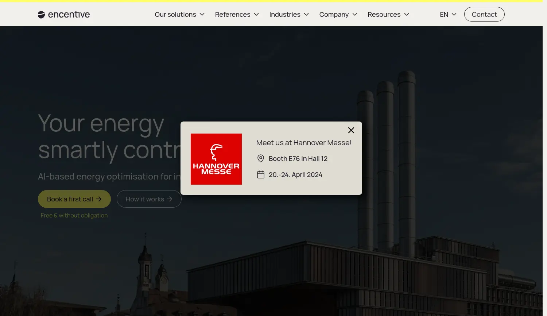
Task: Close the Hannover Messe popup
Action: [351, 130]
